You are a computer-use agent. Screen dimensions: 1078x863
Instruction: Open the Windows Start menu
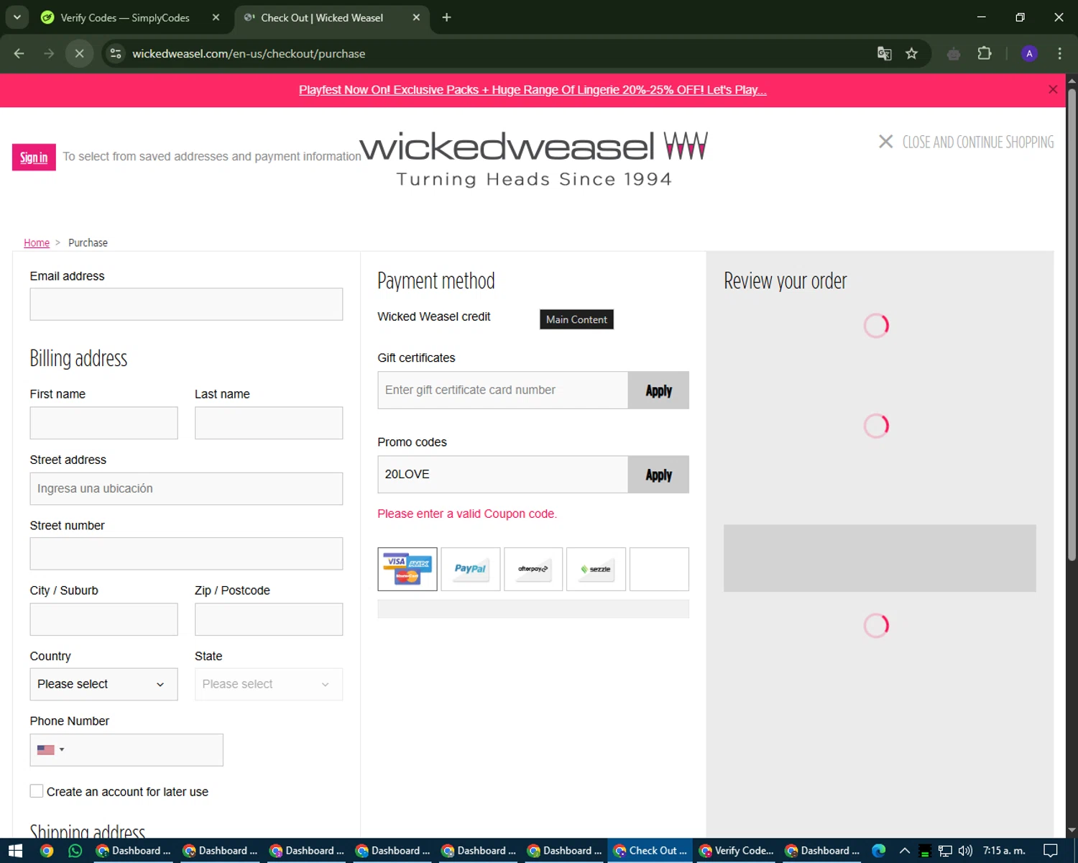[15, 851]
